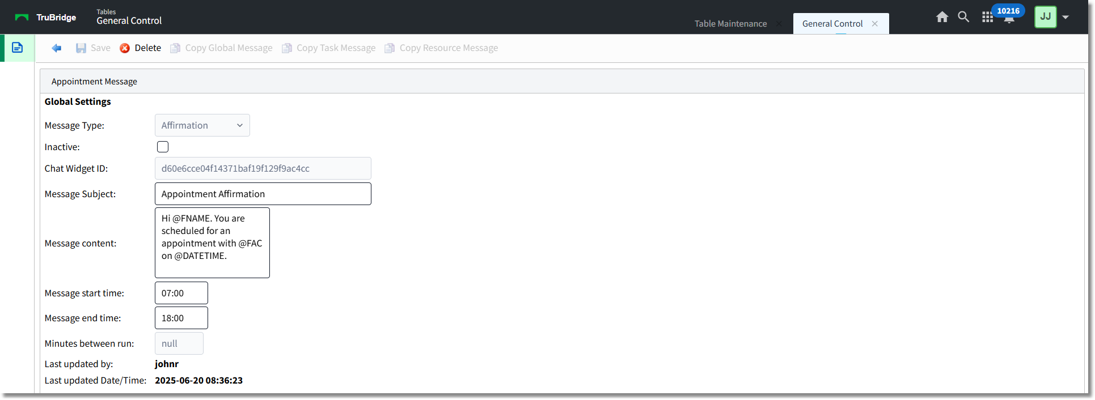The height and width of the screenshot is (400, 1095).
Task: Select the document icon in left sidebar
Action: pos(18,48)
